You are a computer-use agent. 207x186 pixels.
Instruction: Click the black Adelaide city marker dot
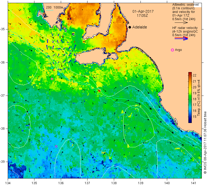click(130, 27)
